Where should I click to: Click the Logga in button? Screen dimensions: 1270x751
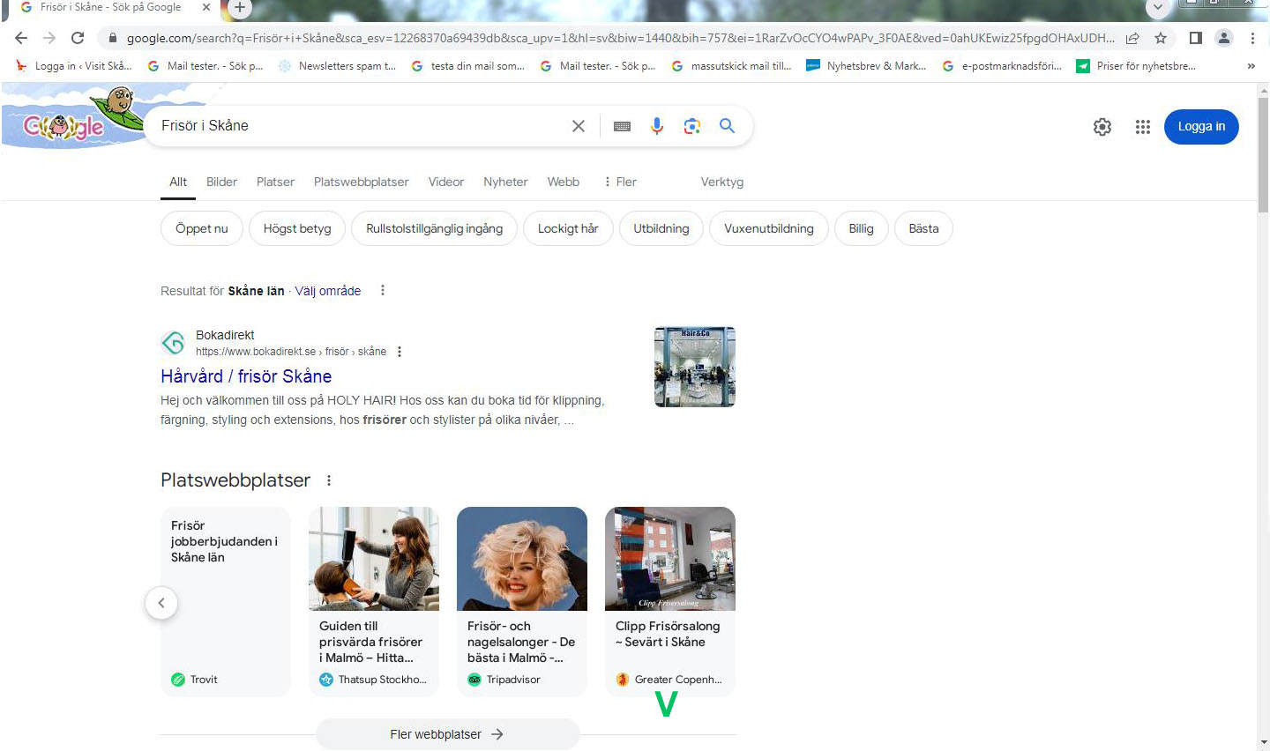[x=1201, y=127]
